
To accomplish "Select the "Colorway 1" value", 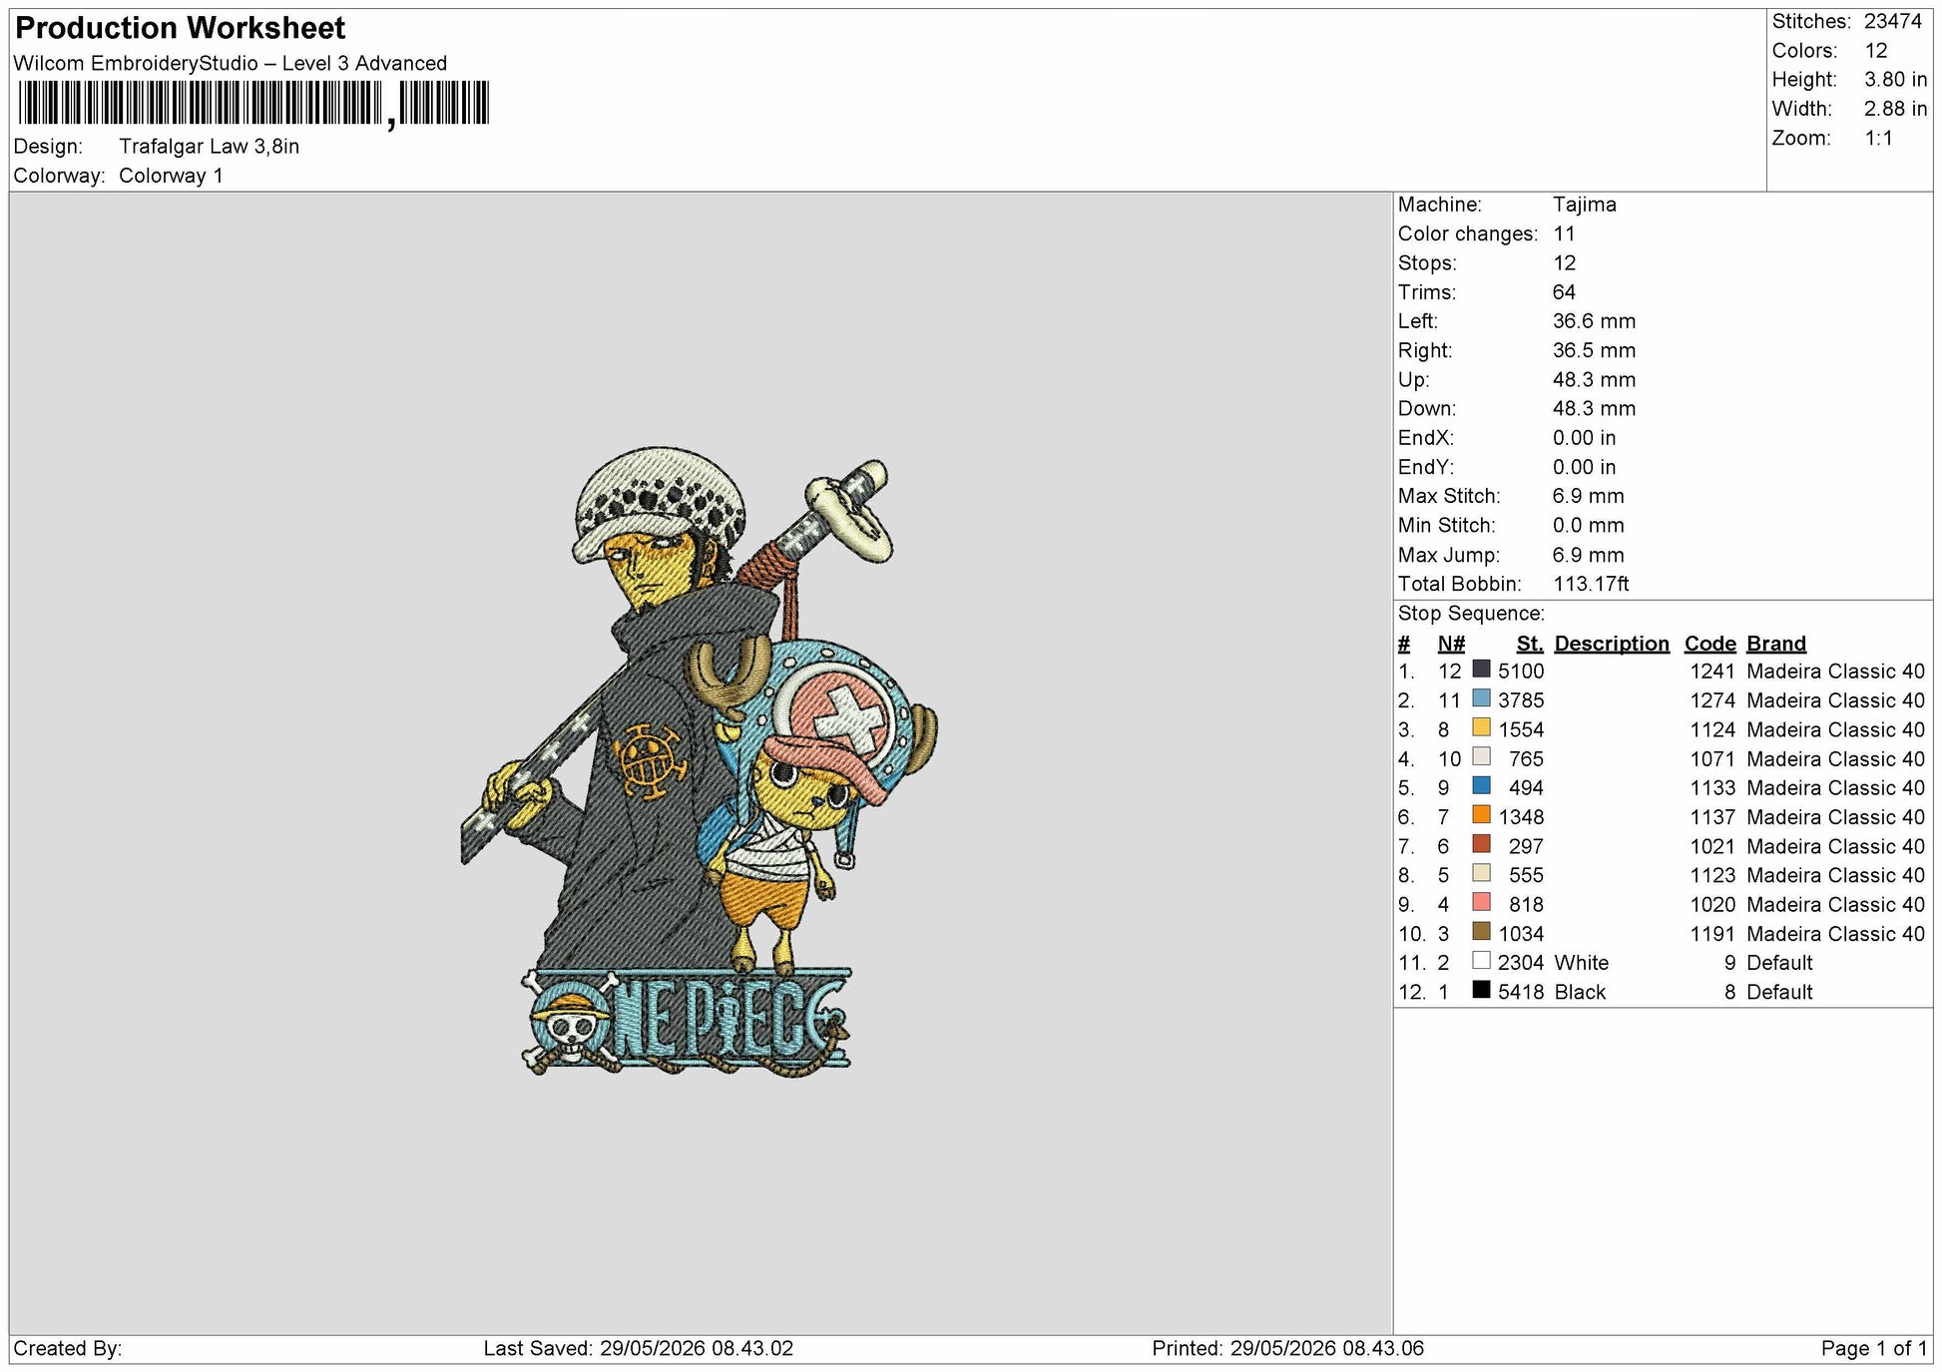I will 171,176.
